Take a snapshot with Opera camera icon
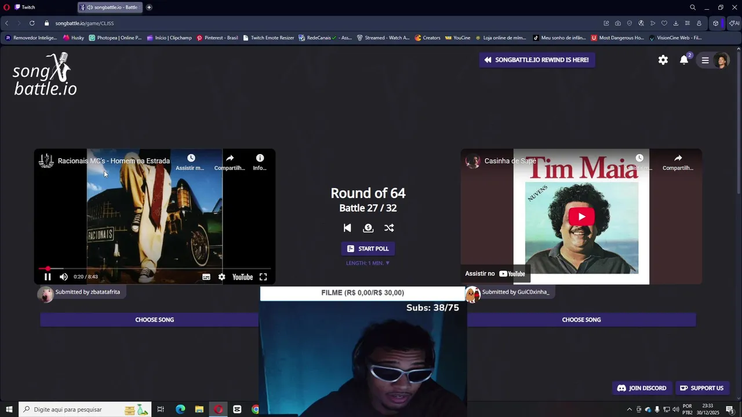This screenshot has height=417, width=742. (618, 23)
